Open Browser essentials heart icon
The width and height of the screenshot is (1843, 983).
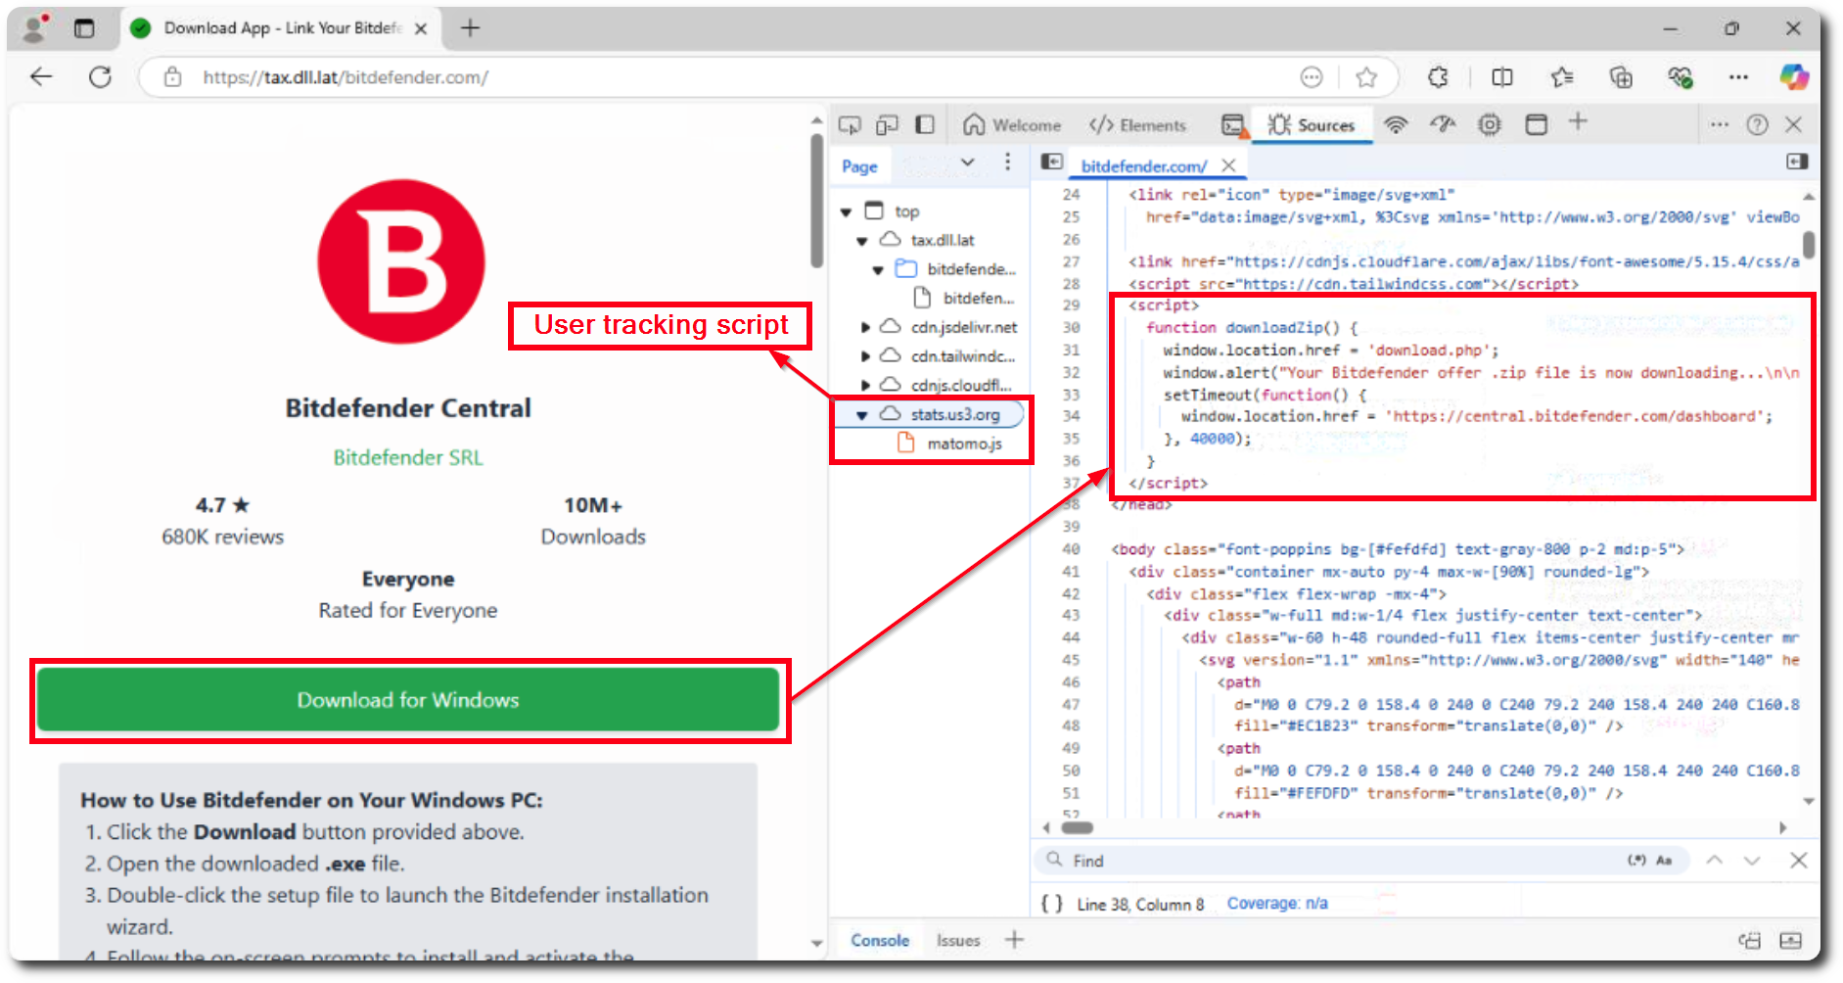coord(1680,77)
